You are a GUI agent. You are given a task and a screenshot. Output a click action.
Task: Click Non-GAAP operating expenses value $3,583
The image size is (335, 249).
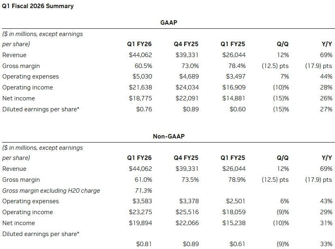tap(140, 201)
